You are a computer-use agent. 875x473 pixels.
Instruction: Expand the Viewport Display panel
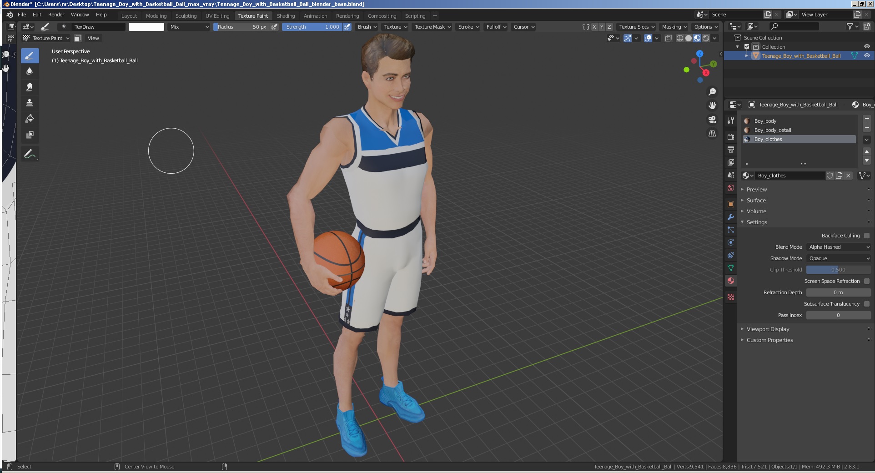point(768,329)
